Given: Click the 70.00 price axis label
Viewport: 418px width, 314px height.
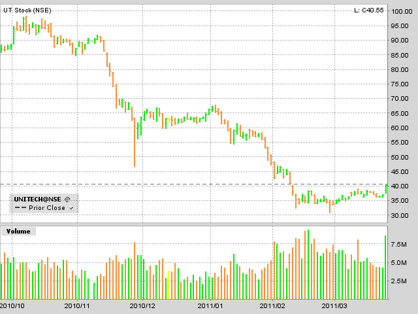Looking at the screenshot, I should pyautogui.click(x=400, y=99).
